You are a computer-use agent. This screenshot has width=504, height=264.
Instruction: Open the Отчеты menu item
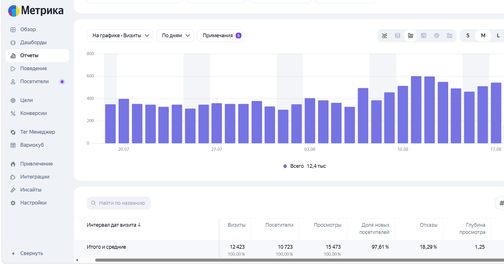[x=38, y=55]
